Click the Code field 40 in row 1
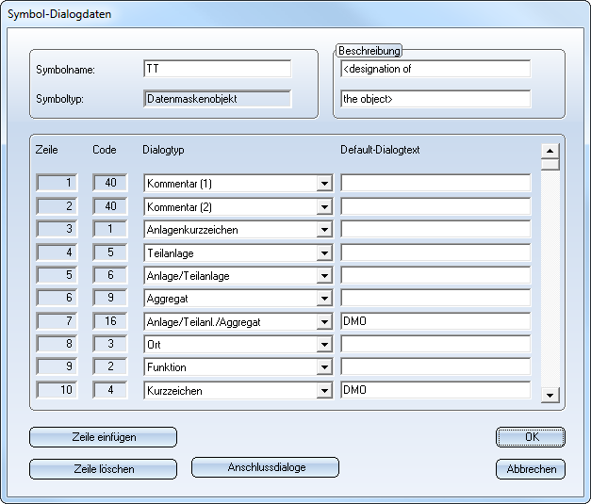 [x=110, y=183]
